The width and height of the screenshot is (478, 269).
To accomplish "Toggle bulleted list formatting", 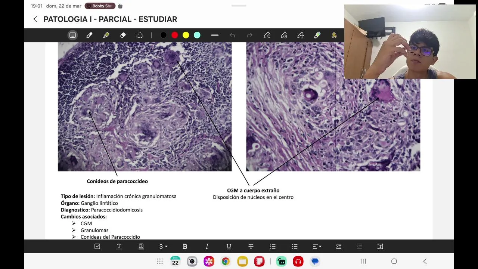I will 295,246.
